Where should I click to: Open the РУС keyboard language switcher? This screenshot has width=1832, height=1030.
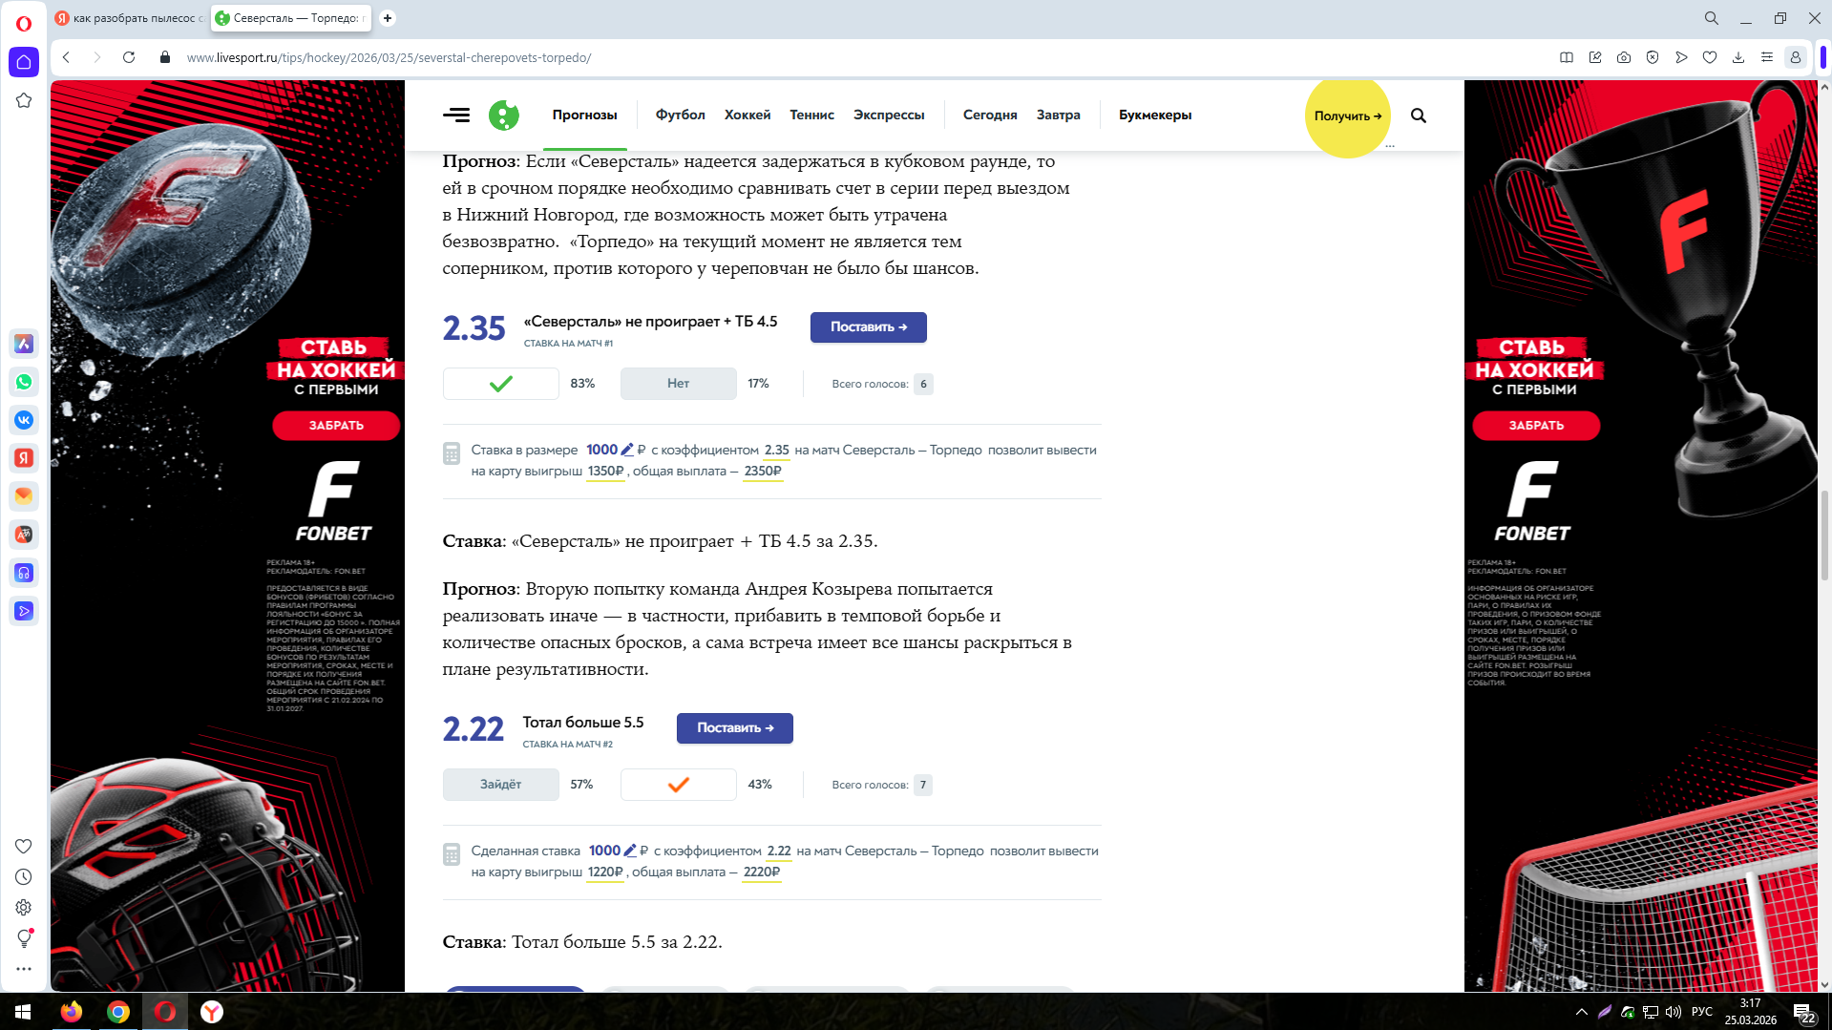[1702, 1012]
